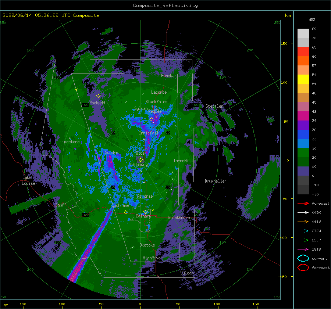Select the yellow swatch between 54 and 51
This screenshot has height=309, width=331.
coord(303,79)
